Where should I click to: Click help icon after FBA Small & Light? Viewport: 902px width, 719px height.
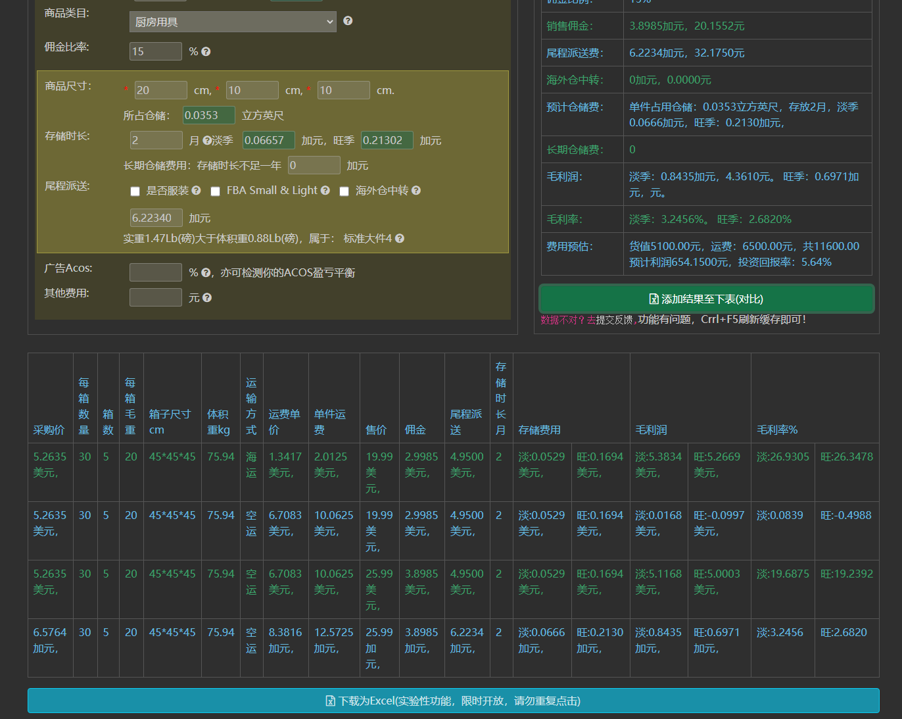point(325,190)
